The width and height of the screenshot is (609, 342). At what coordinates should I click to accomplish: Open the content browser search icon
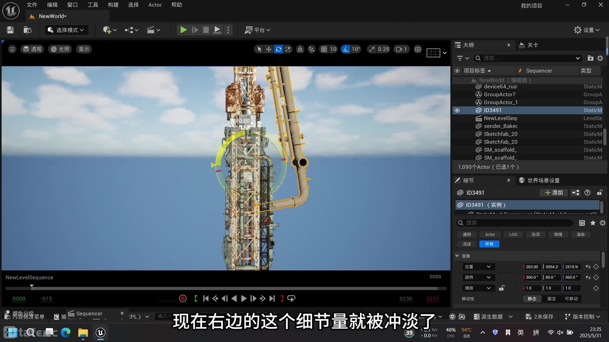[x=28, y=30]
